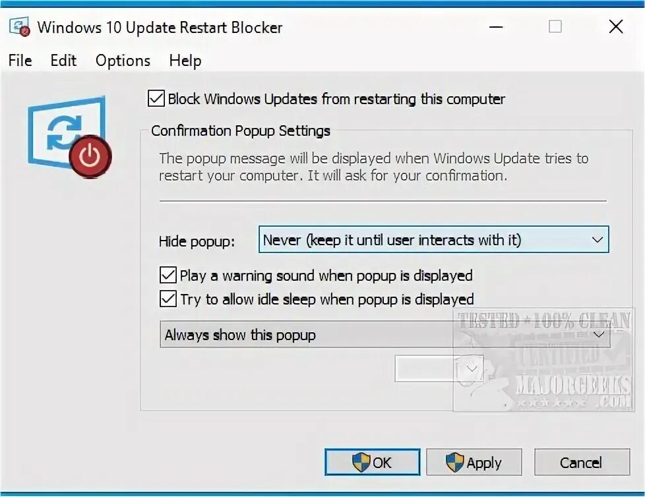
Task: Expand the Always show this popup dropdown
Action: [385, 335]
